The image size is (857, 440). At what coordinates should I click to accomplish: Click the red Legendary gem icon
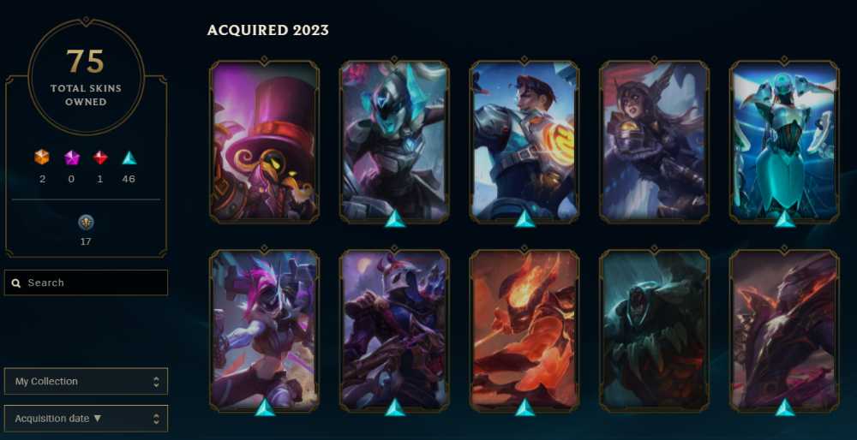click(99, 158)
